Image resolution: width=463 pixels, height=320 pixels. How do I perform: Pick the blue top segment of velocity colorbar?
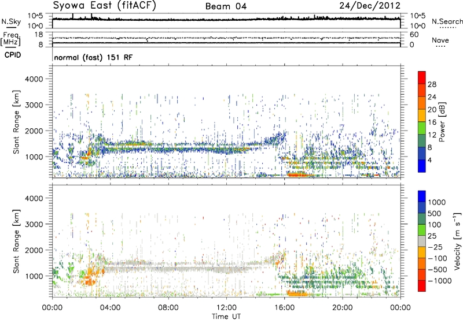pos(422,196)
